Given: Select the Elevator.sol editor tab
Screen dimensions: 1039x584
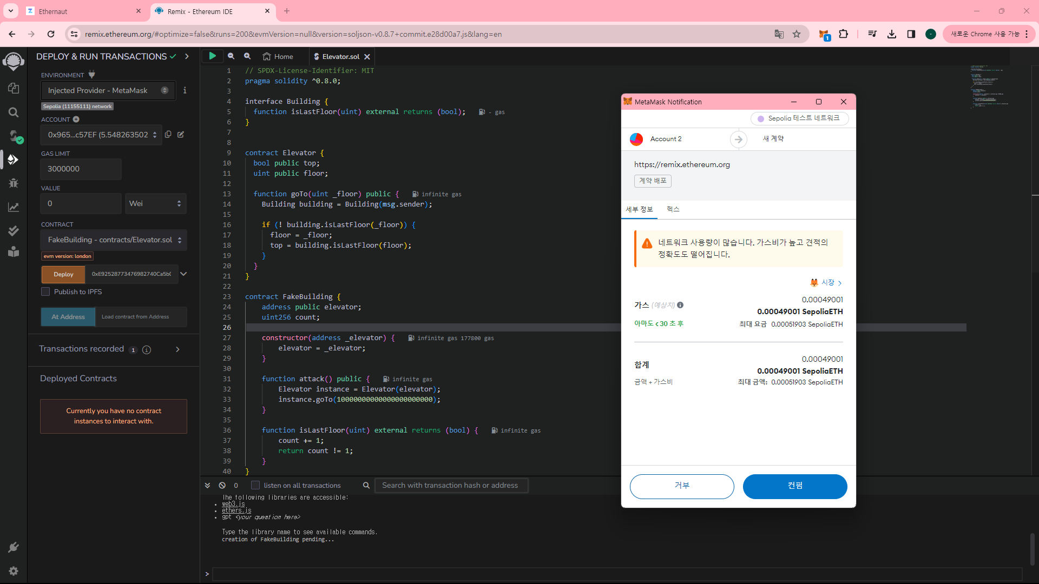Looking at the screenshot, I should pos(340,56).
